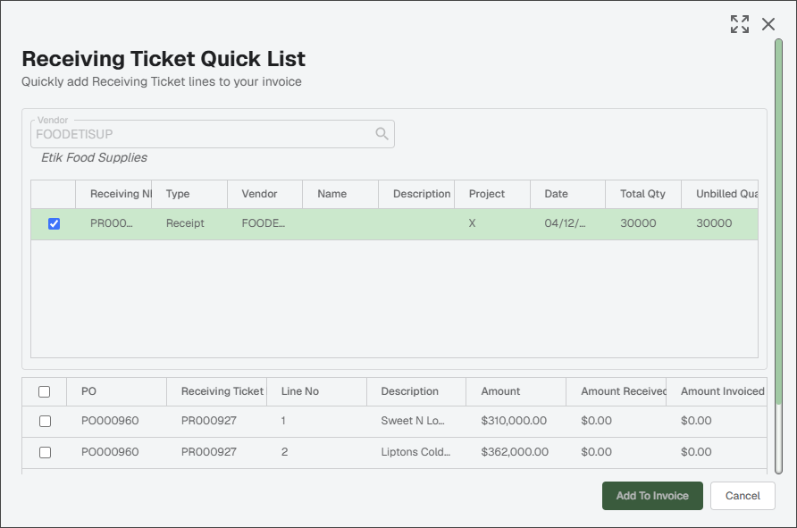This screenshot has height=528, width=797.
Task: Click the 'Etik Food Supplies' vendor name text
Action: [94, 157]
